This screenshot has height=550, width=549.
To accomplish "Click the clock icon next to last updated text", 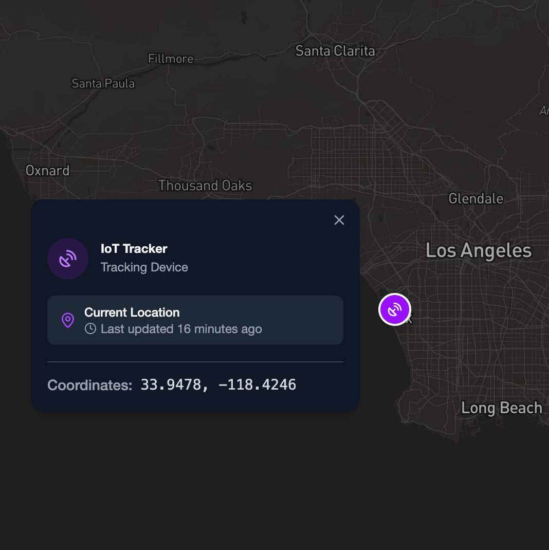I will click(x=89, y=329).
